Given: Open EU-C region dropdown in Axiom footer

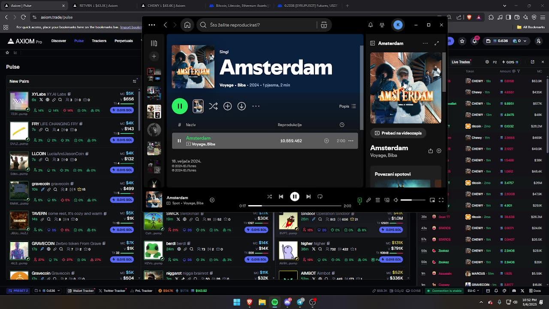Looking at the screenshot, I should coord(474,291).
